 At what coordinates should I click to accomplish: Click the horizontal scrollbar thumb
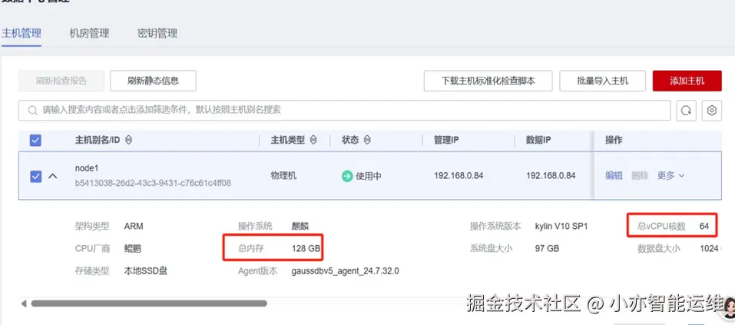tap(148, 304)
